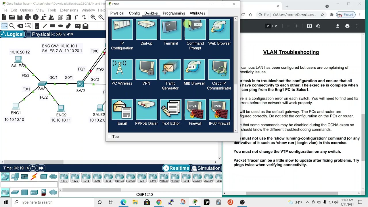Click Zoom In magnifier icon
Viewport: 368px width, 207px height.
(93, 18)
